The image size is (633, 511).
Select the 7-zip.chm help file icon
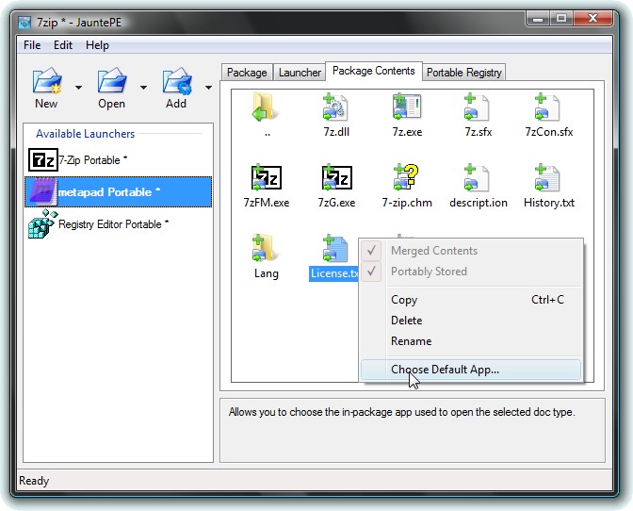(x=407, y=178)
